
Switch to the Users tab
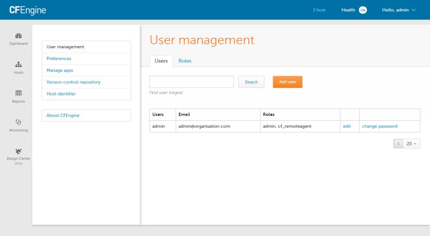point(161,61)
